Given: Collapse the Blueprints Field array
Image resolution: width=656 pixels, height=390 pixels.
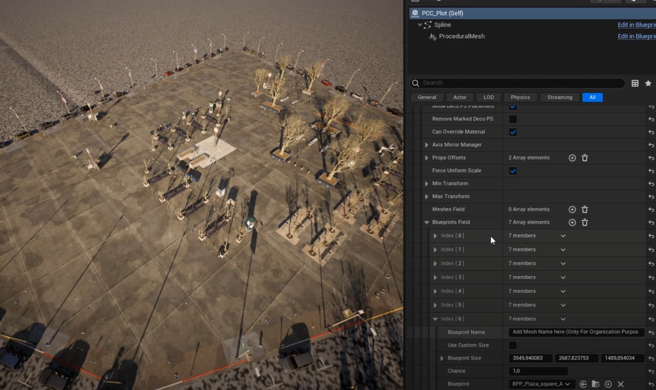Looking at the screenshot, I should coord(427,223).
